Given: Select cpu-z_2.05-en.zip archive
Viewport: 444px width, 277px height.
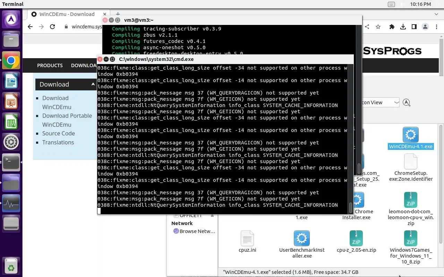Looking at the screenshot, I should [356, 242].
